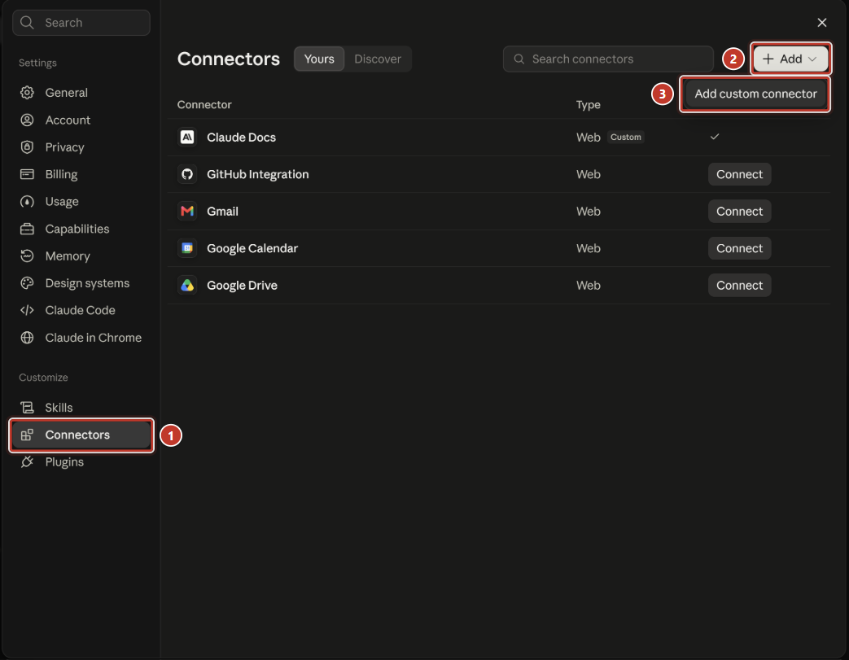Click the Account person icon
Viewport: 849px width, 660px height.
coord(27,120)
